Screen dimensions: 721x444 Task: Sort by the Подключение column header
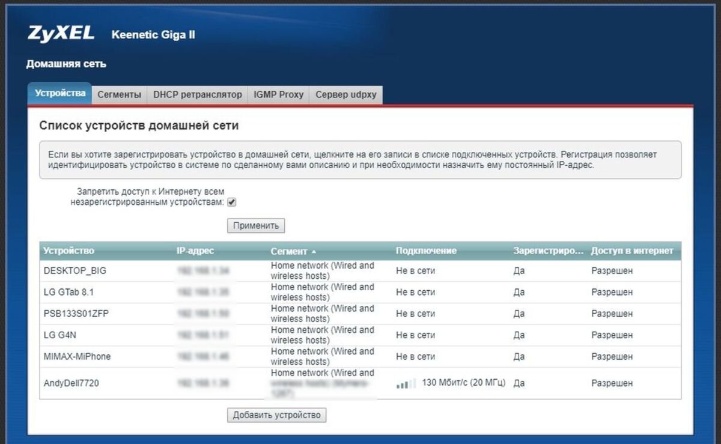[x=426, y=251]
